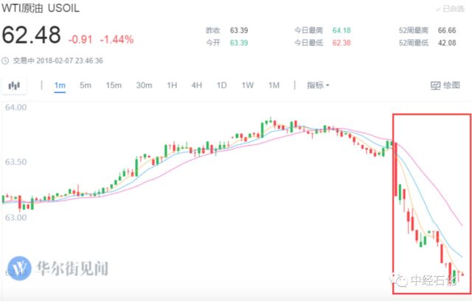Switch chart to 1H interval
Image resolution: width=472 pixels, height=301 pixels.
pos(172,85)
